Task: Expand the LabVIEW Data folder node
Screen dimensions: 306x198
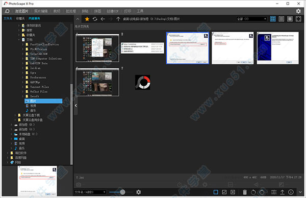Action: pyautogui.click(x=22, y=63)
